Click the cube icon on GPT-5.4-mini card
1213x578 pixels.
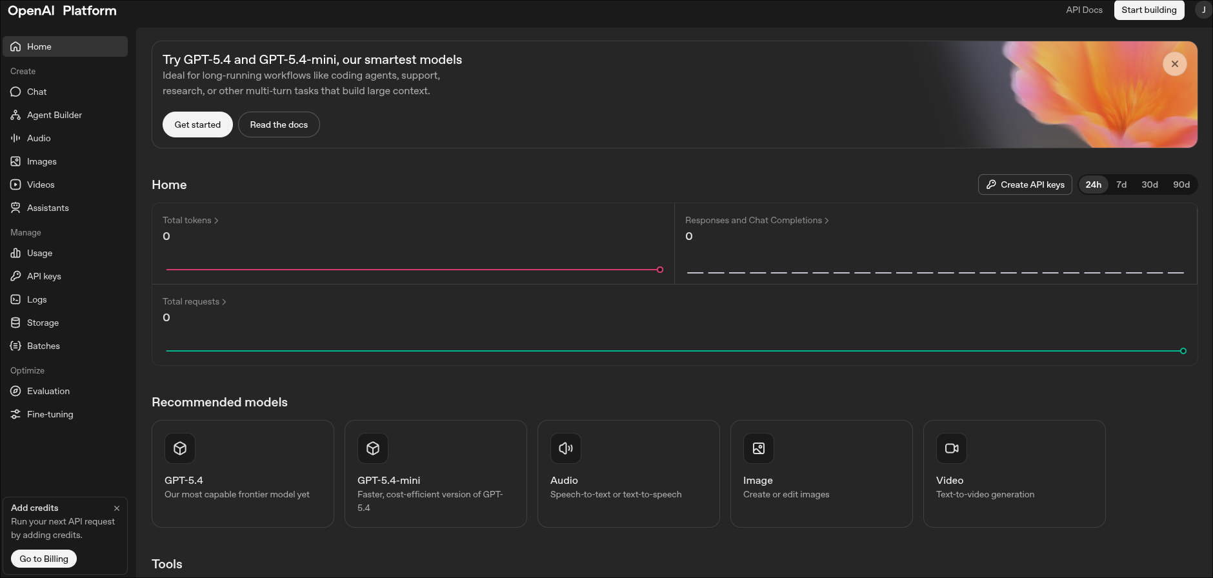tap(373, 448)
